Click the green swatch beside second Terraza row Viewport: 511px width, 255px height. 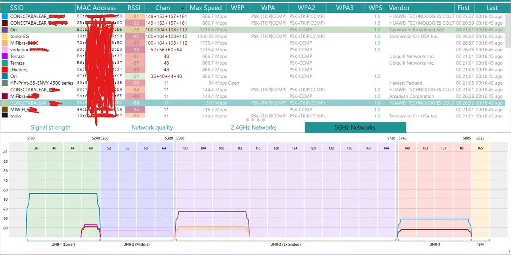(x=5, y=63)
